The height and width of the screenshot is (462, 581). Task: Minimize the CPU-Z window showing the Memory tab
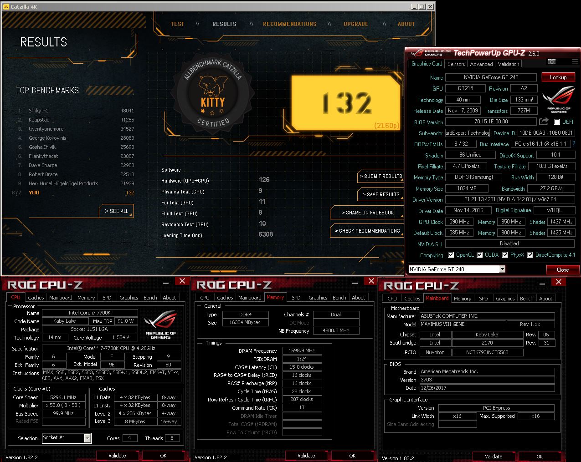click(x=355, y=282)
